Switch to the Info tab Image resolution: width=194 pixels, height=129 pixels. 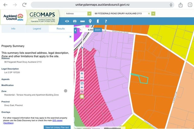[x=13, y=29]
